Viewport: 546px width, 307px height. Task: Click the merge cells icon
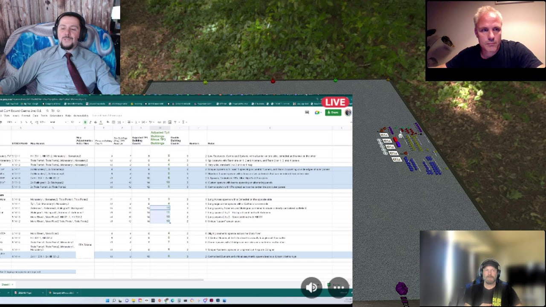click(119, 122)
